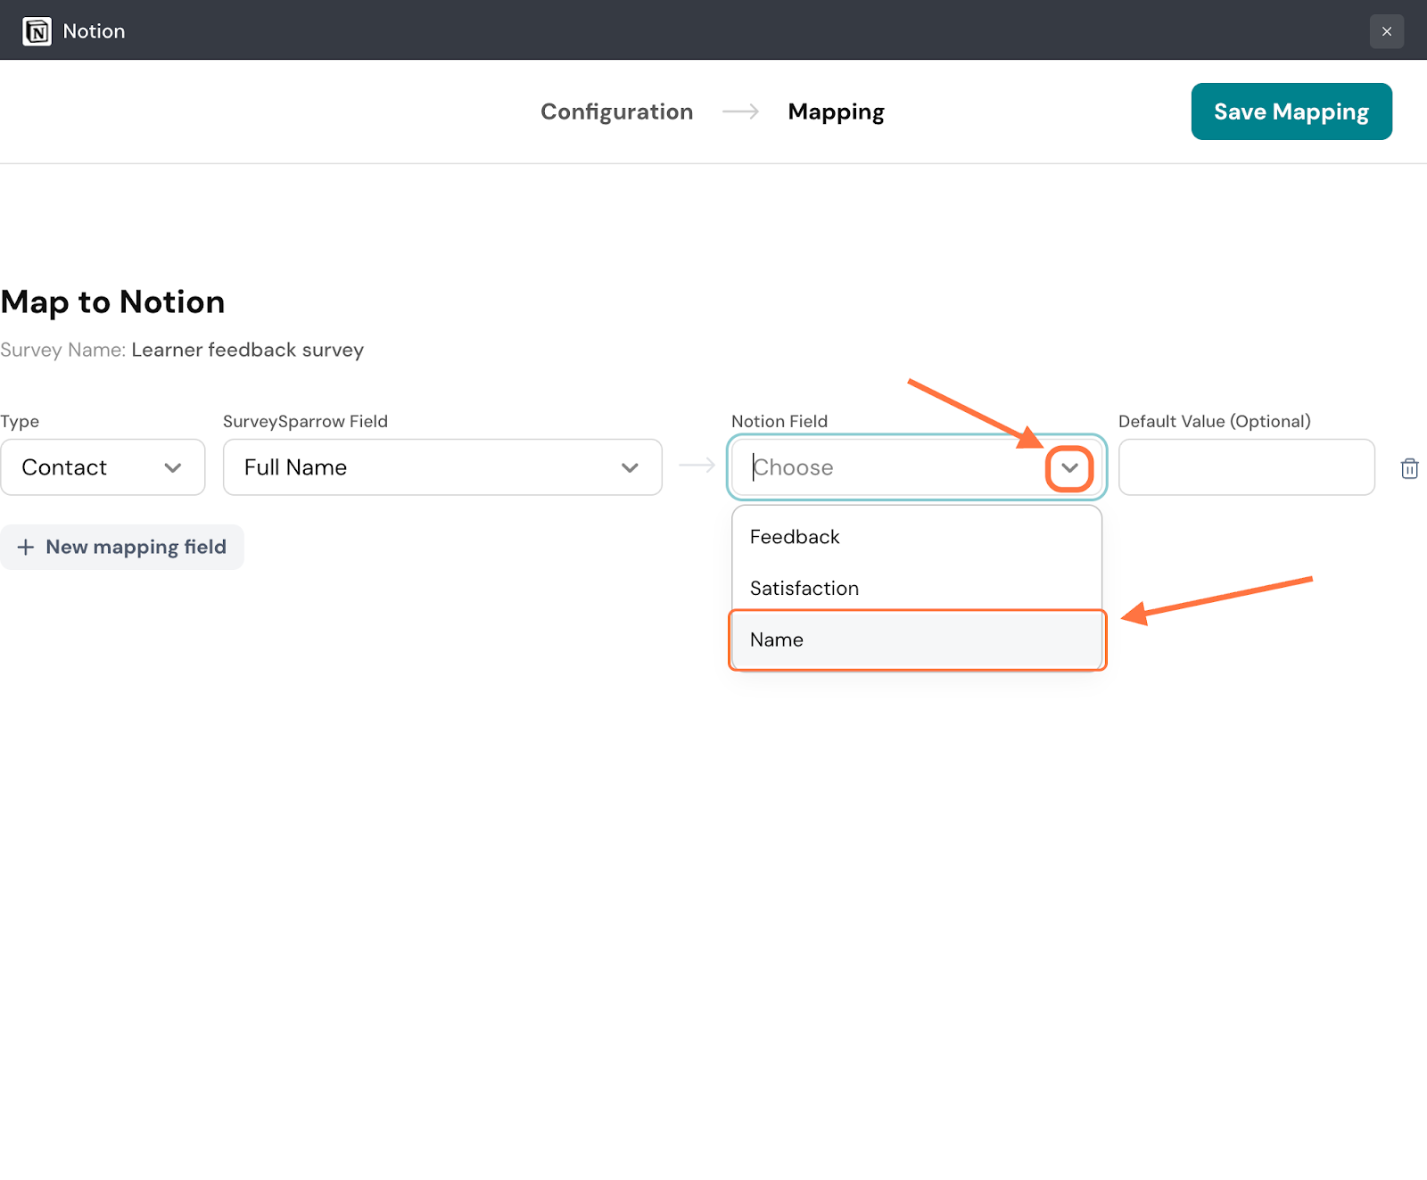The height and width of the screenshot is (1180, 1427).
Task: Open the Type dropdown showing Contact
Action: [x=103, y=467]
